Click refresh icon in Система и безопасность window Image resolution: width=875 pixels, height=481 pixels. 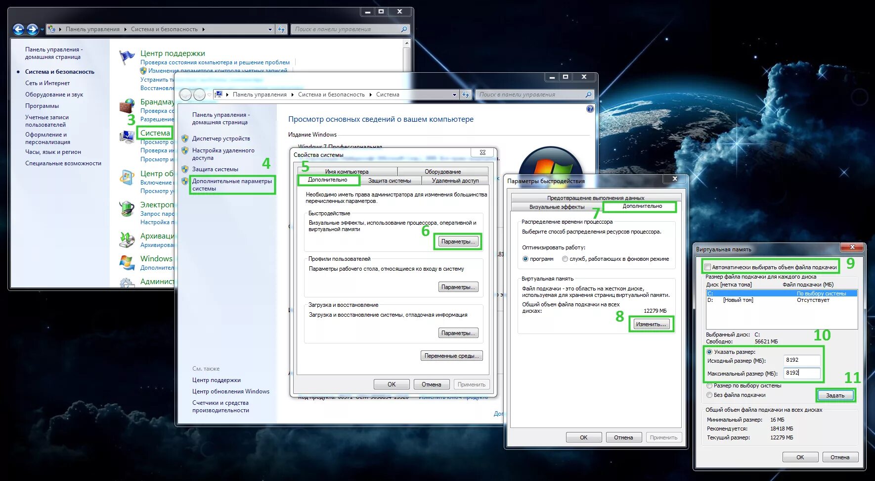[281, 29]
